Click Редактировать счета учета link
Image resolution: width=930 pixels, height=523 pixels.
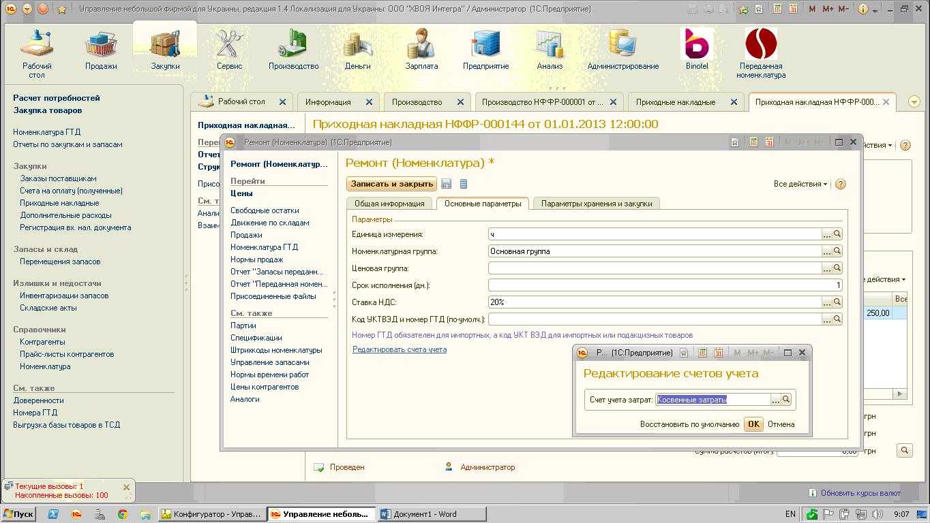(400, 349)
